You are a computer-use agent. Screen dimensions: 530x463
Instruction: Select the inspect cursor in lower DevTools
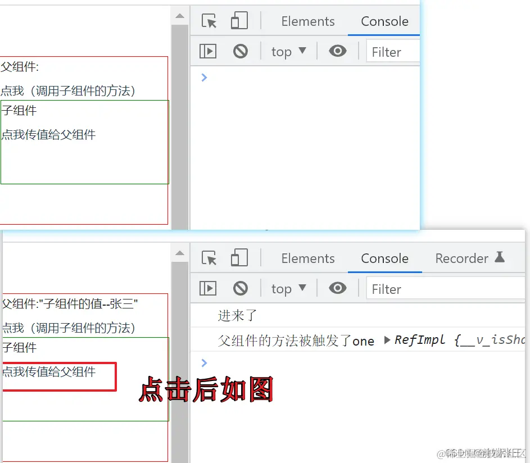point(209,258)
